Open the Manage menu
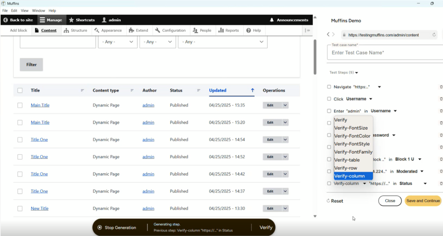 [x=51, y=20]
